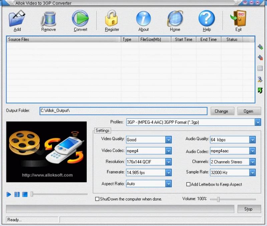Open the Help question mark icon
267x226 pixels.
point(207,19)
